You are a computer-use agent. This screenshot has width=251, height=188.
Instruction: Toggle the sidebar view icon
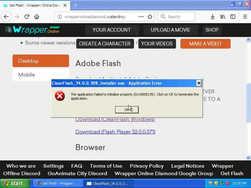(x=233, y=17)
